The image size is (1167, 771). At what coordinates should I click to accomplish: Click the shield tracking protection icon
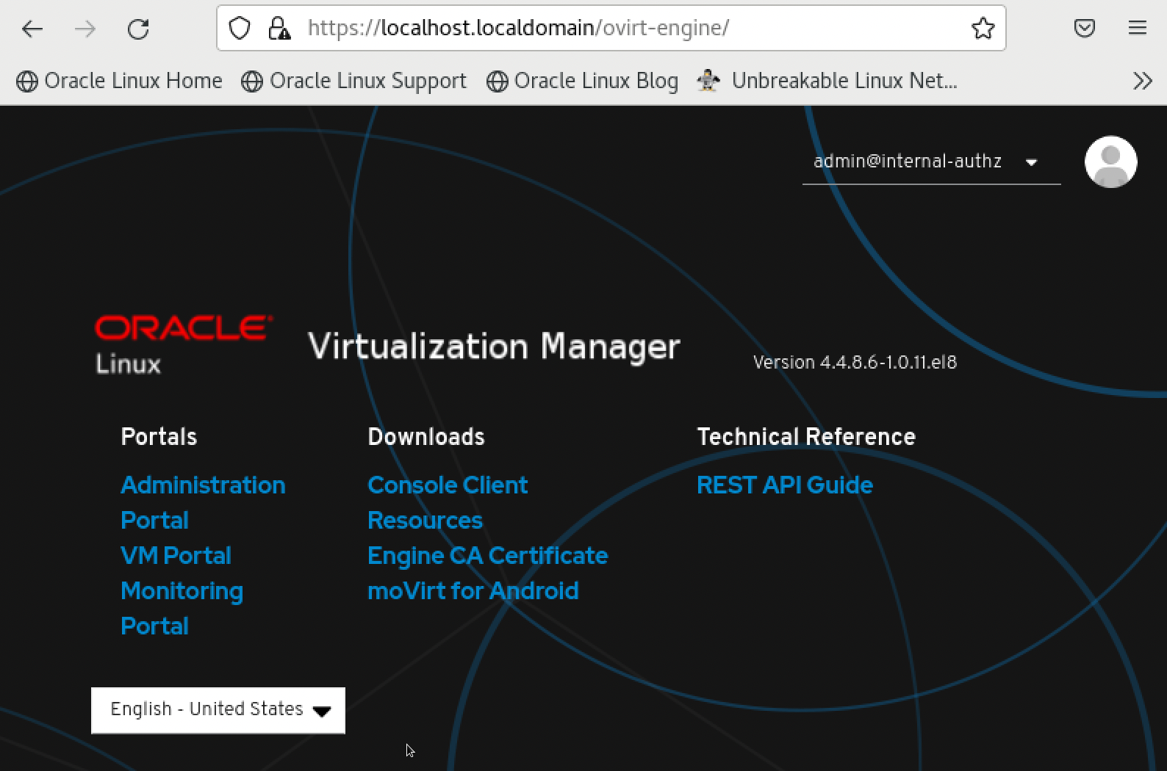tap(240, 28)
